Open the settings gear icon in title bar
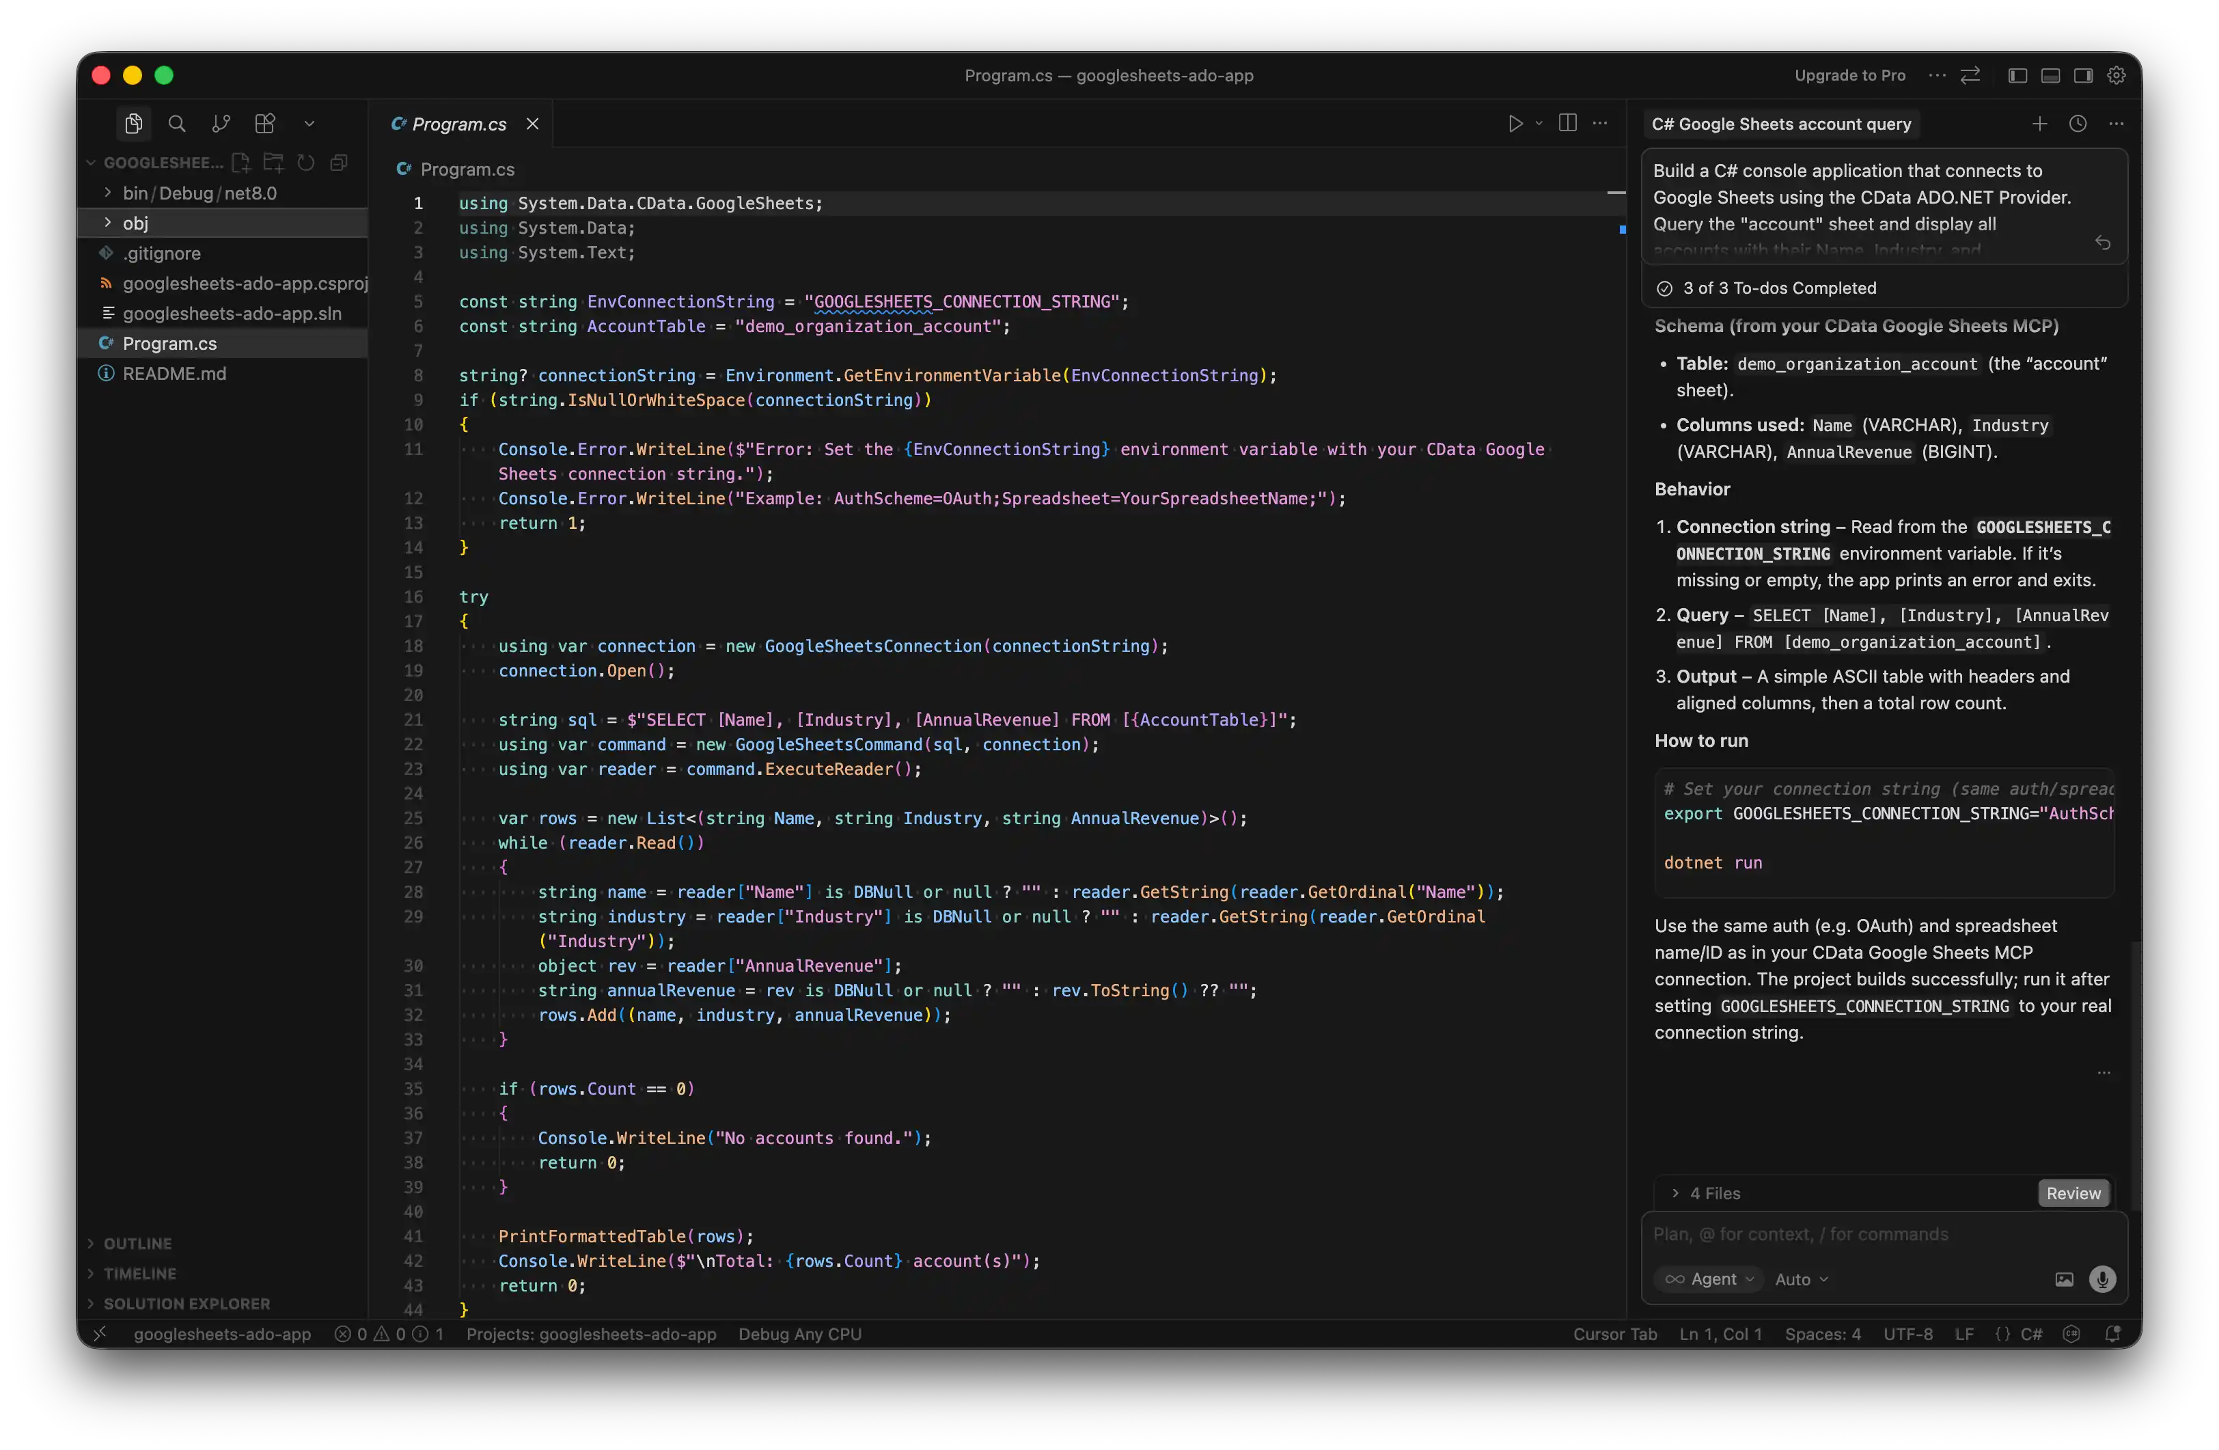2219x1450 pixels. pos(2117,76)
